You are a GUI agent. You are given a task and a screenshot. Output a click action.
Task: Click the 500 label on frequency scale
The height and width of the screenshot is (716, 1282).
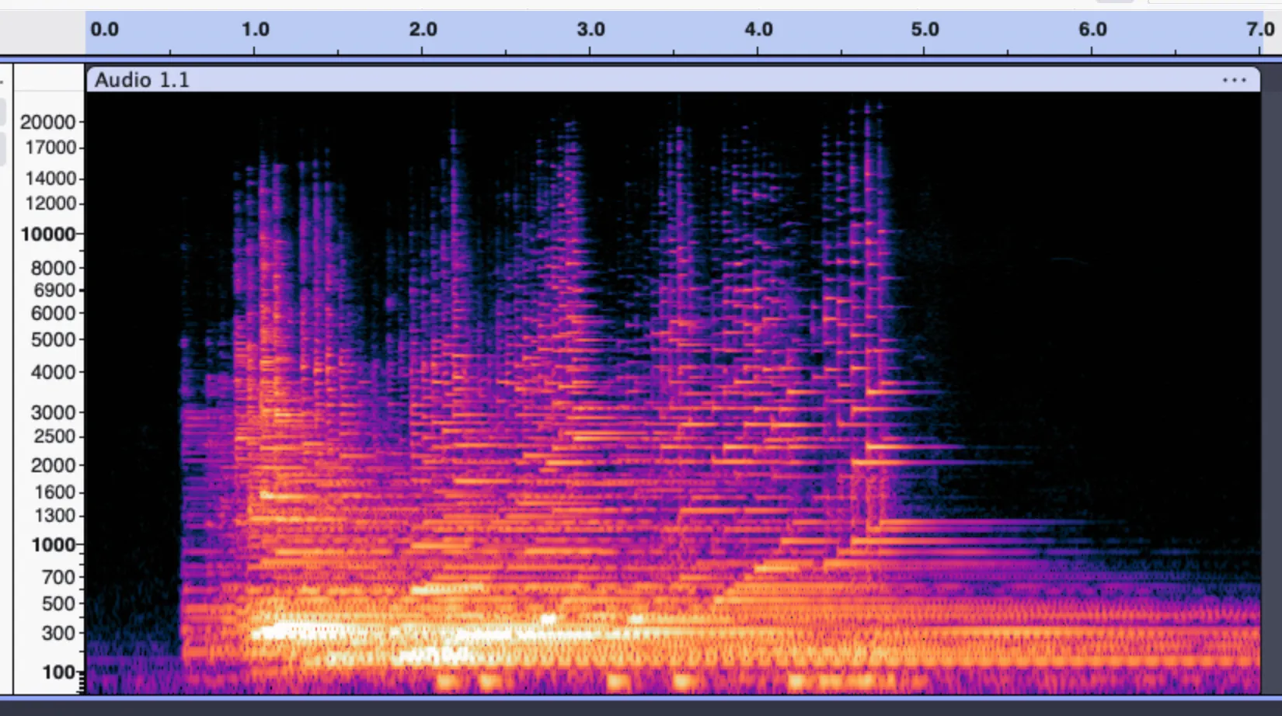(59, 604)
